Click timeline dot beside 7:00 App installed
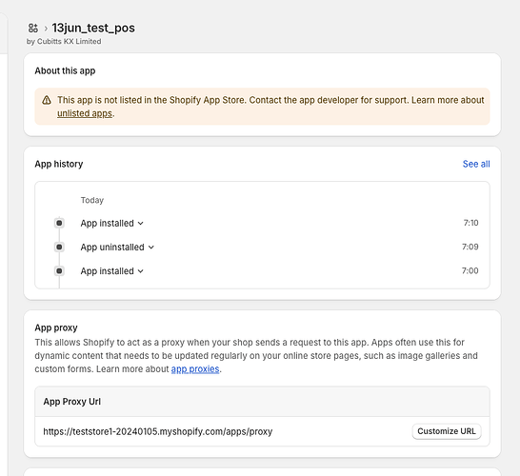520x476 pixels. click(x=59, y=271)
